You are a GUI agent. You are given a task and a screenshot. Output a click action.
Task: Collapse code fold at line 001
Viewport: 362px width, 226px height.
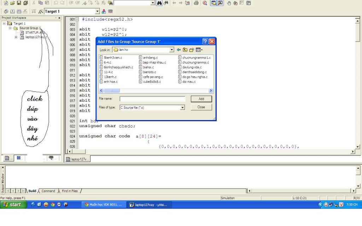coord(77,19)
